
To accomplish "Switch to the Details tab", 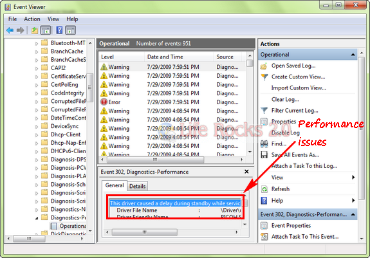I will 138,187.
